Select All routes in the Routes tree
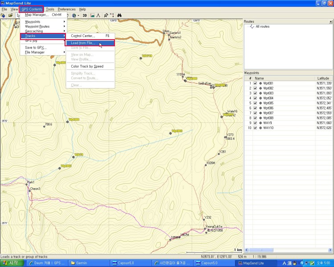This screenshot has height=267, width=334. click(x=262, y=26)
